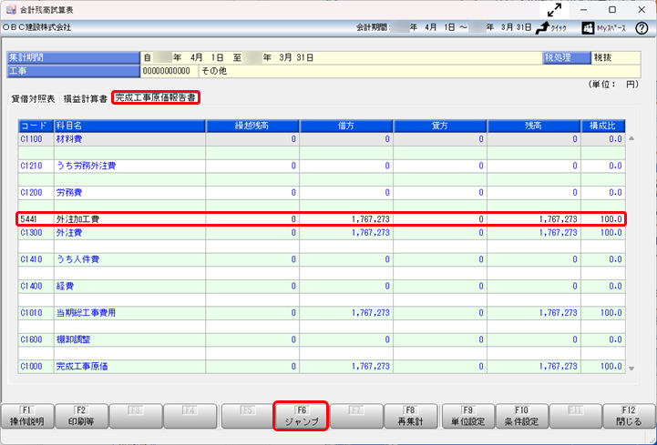Select the 完成工事原価報告書 tab
Screen dimensions: 657x445
click(x=156, y=97)
